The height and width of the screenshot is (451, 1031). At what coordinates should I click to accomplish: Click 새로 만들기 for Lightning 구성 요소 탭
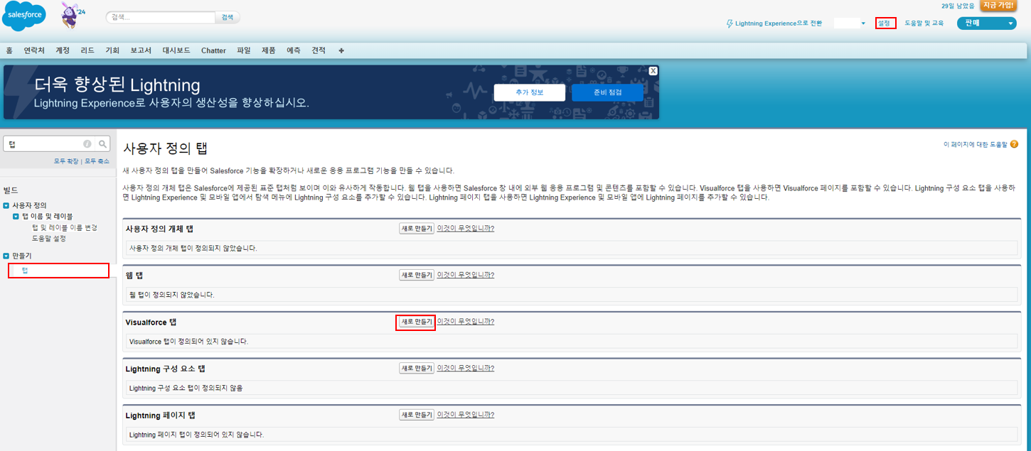click(417, 368)
